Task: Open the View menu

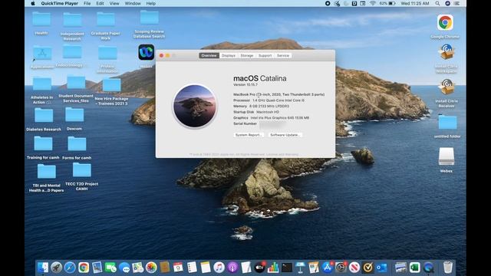Action: click(x=114, y=3)
